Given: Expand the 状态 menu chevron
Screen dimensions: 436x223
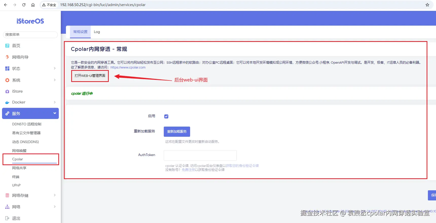Looking at the screenshot, I should tap(55, 68).
